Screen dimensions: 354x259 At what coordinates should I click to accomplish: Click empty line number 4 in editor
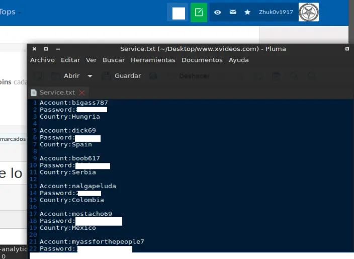[35, 124]
